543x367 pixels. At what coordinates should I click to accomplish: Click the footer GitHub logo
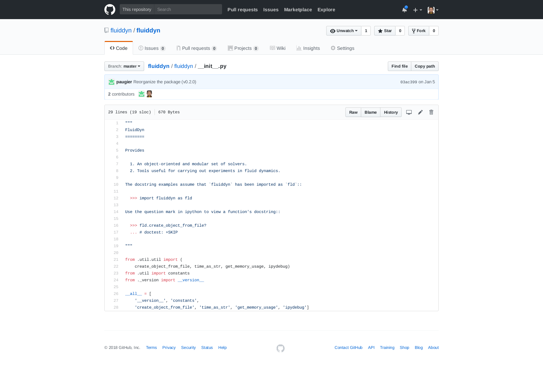coord(280,348)
